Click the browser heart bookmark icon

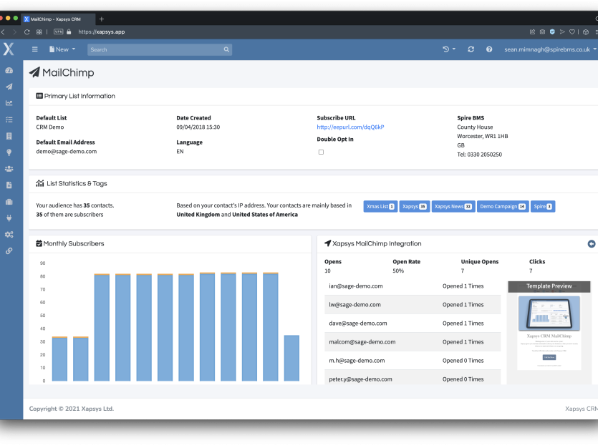(572, 32)
